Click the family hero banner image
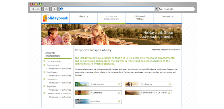Viewport: 224px width, 109px height. coord(111,34)
